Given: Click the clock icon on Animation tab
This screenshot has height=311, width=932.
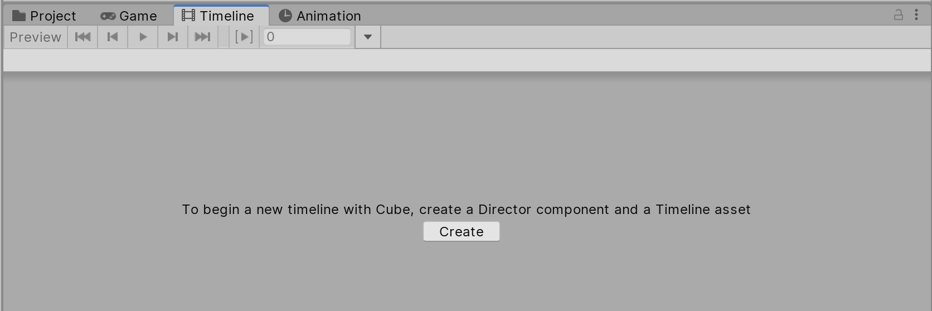Looking at the screenshot, I should pyautogui.click(x=285, y=16).
